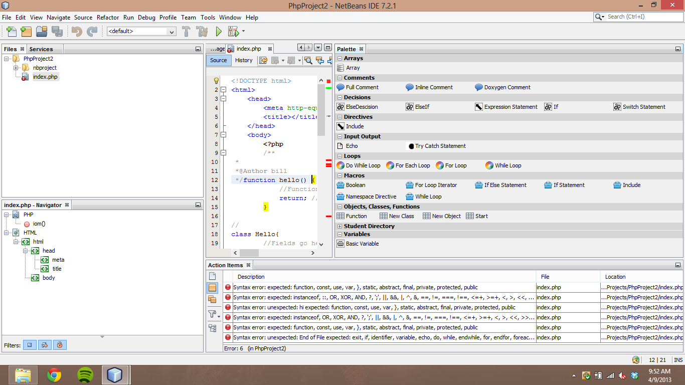Click the New Project toolbar icon
The height and width of the screenshot is (385, 685).
[x=26, y=32]
